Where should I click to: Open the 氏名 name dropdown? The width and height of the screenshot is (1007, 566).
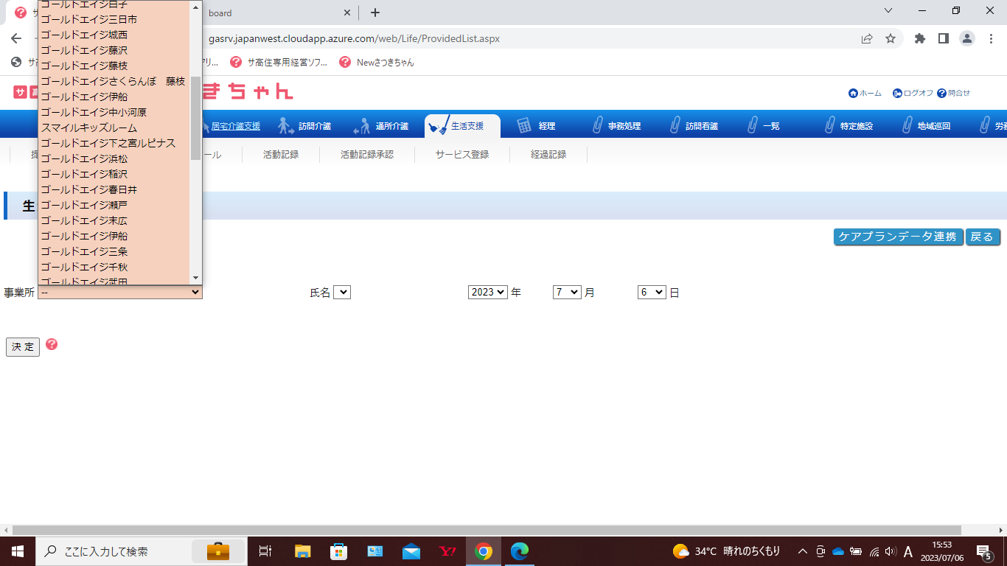(342, 293)
